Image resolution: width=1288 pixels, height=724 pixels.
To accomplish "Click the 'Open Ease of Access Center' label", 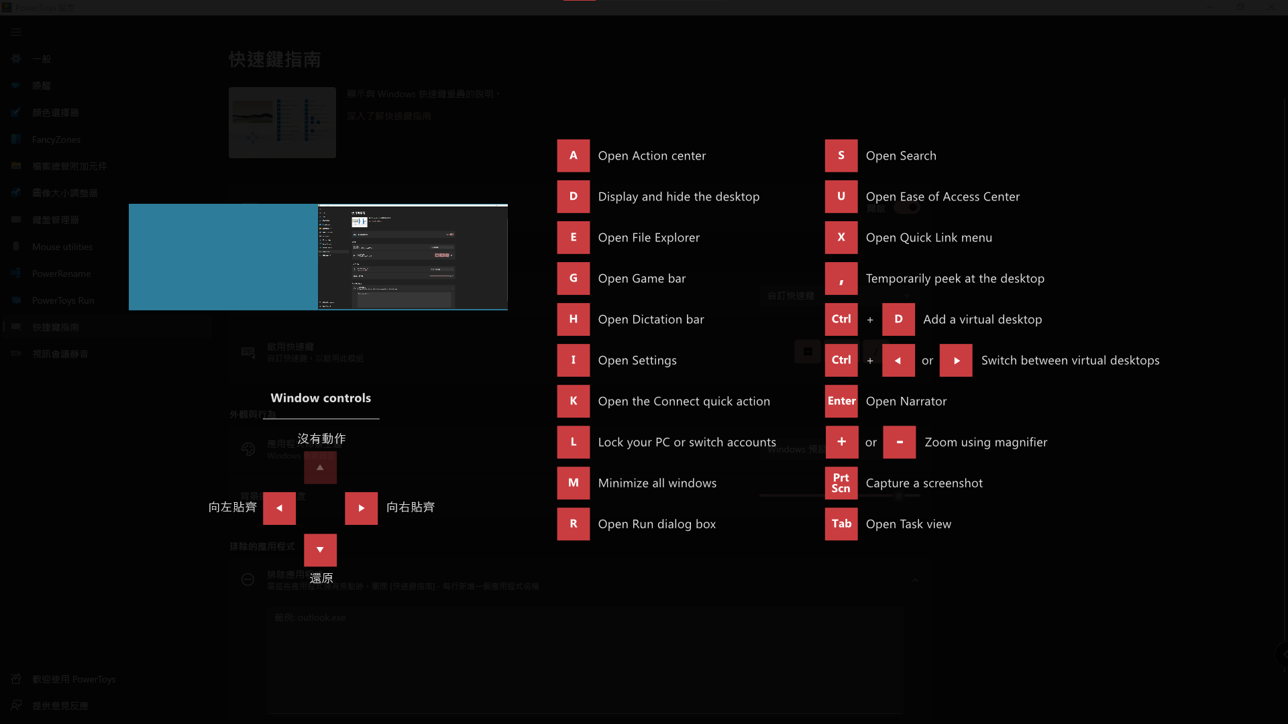I will (x=943, y=196).
